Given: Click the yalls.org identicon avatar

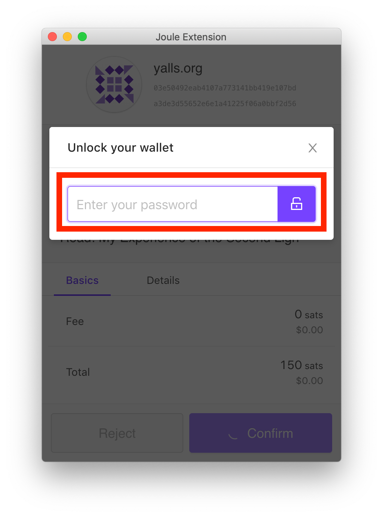Looking at the screenshot, I should pyautogui.click(x=114, y=84).
